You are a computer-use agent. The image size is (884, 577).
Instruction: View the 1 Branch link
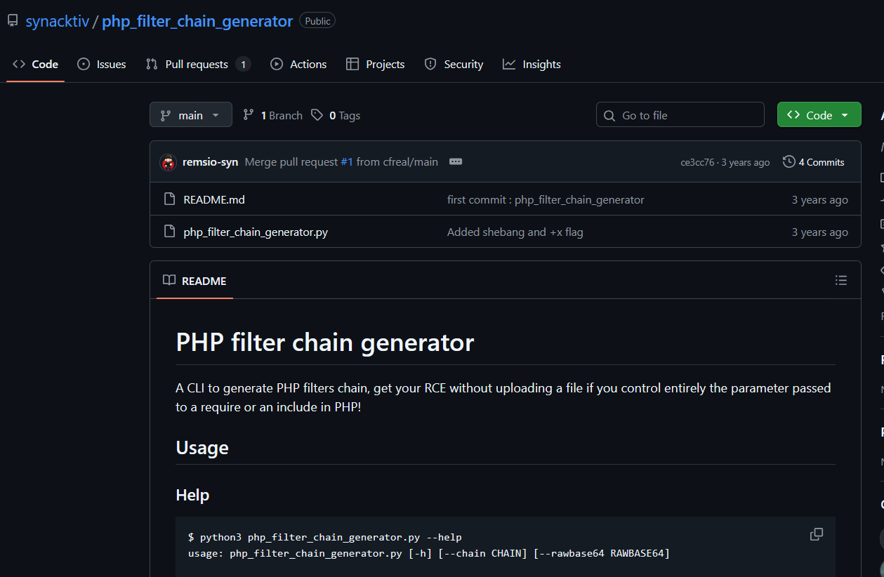272,115
